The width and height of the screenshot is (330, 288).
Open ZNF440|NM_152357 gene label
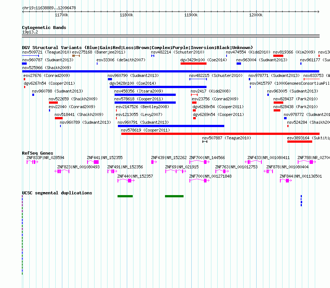(x=135, y=176)
